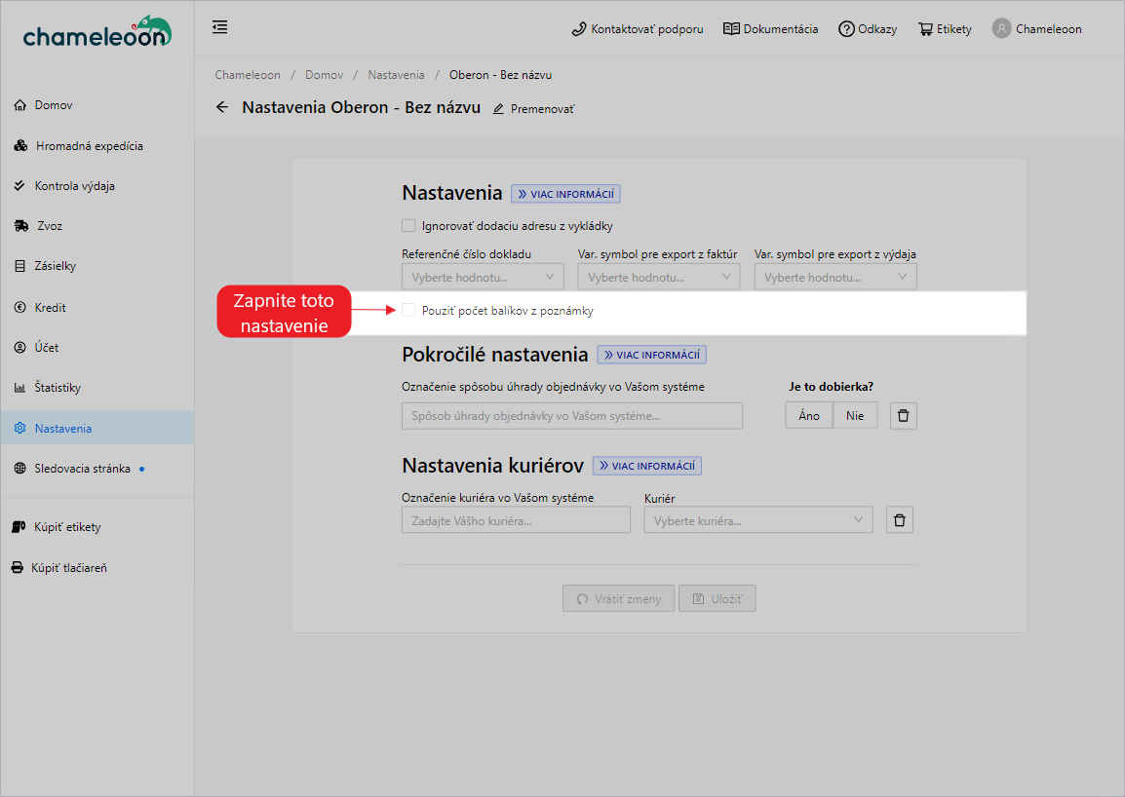Go to Hromadná expedícia in sidebar
Screen dimensions: 1125x797
[x=89, y=146]
